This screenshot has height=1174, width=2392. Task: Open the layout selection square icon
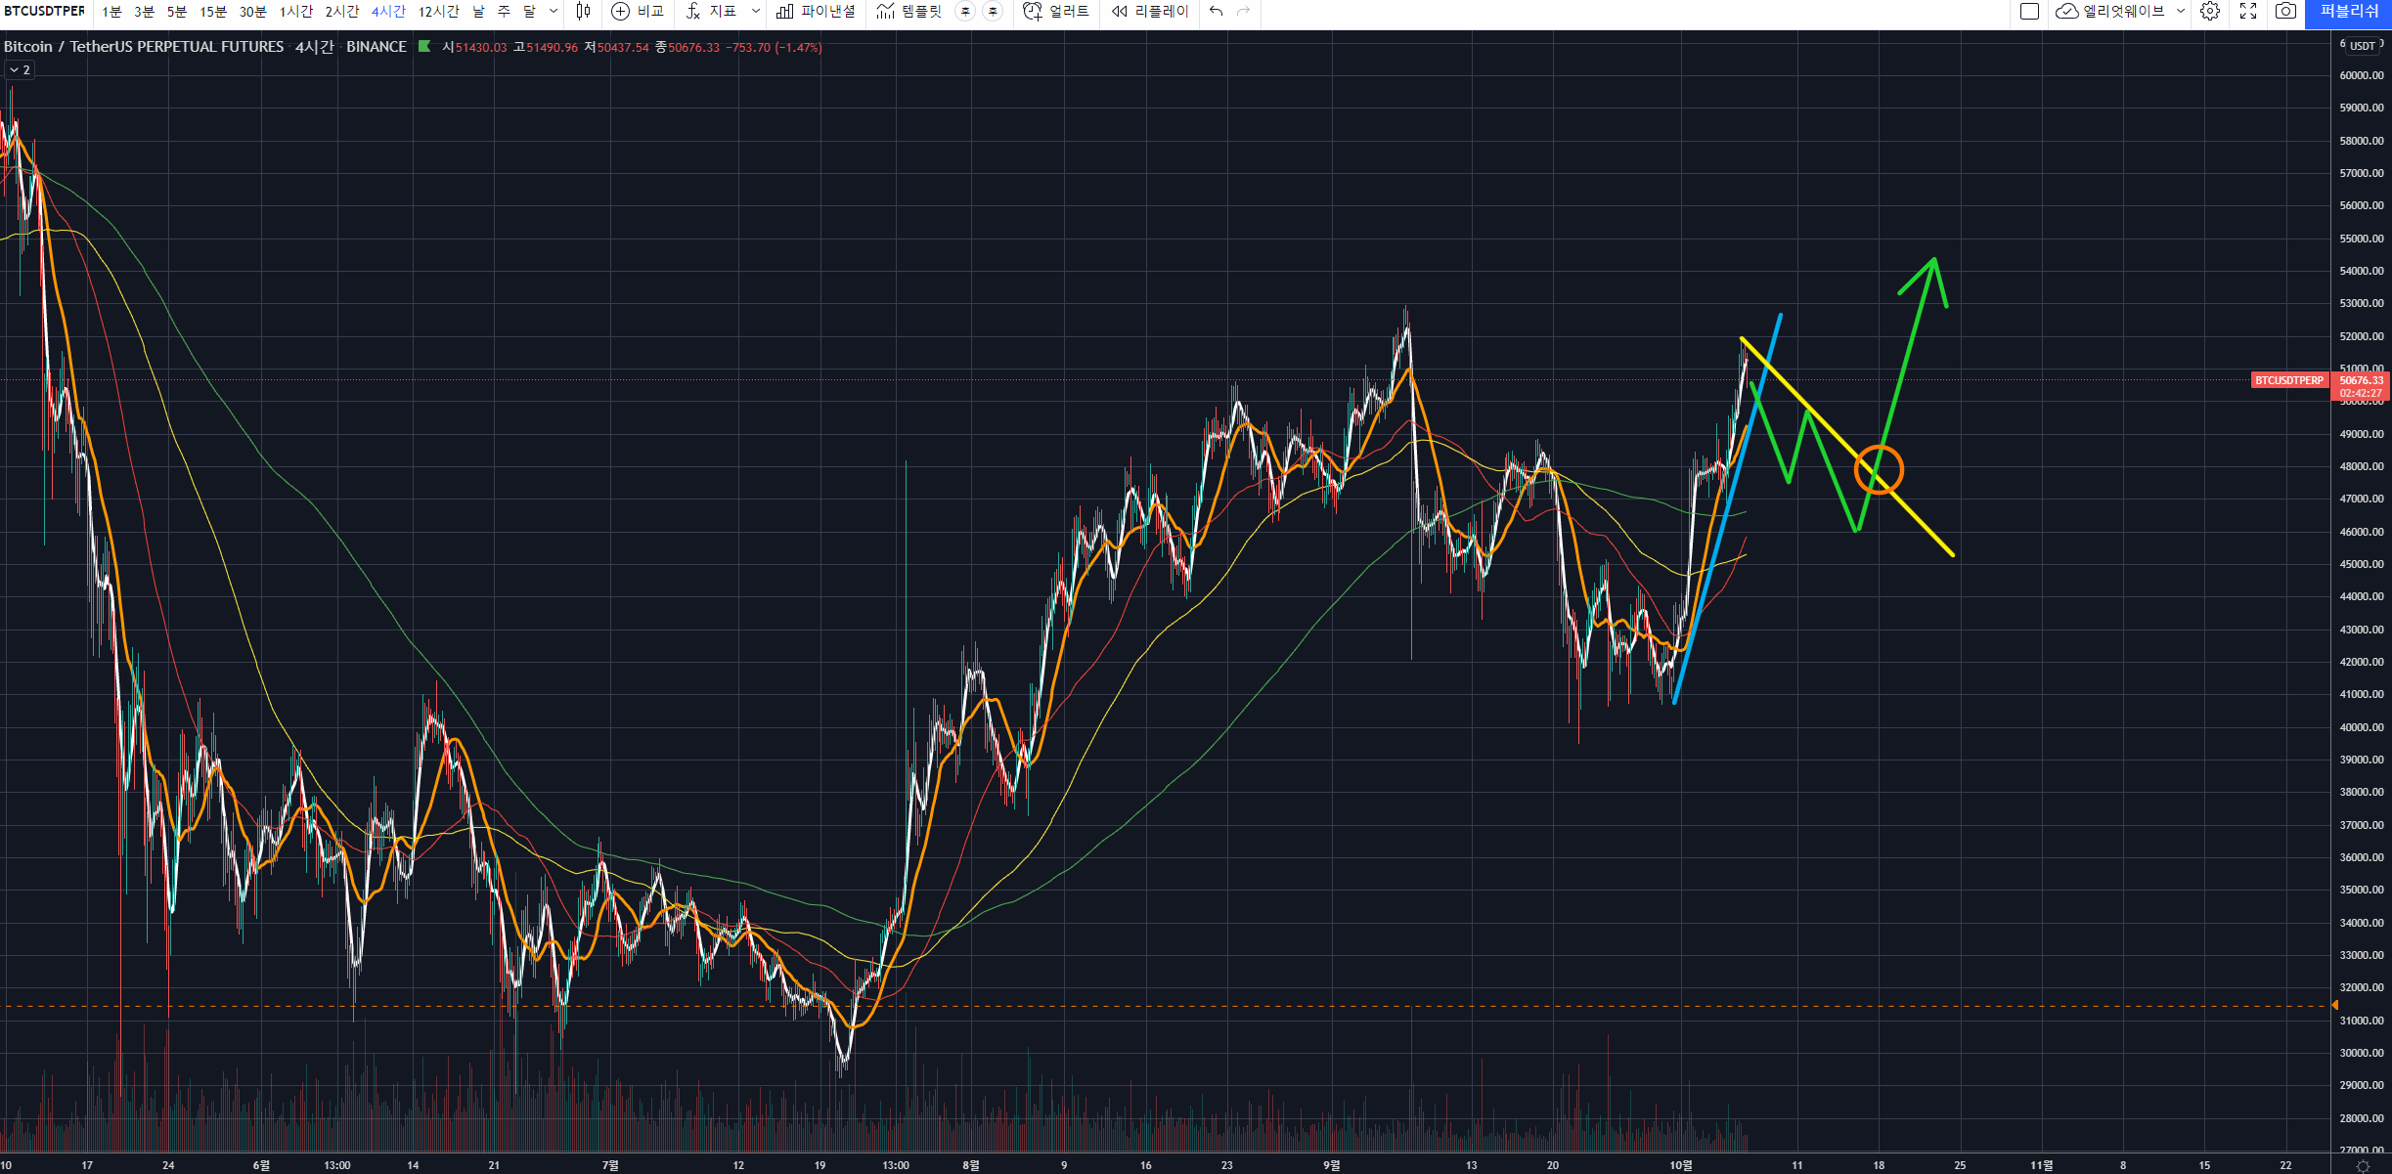(2029, 12)
